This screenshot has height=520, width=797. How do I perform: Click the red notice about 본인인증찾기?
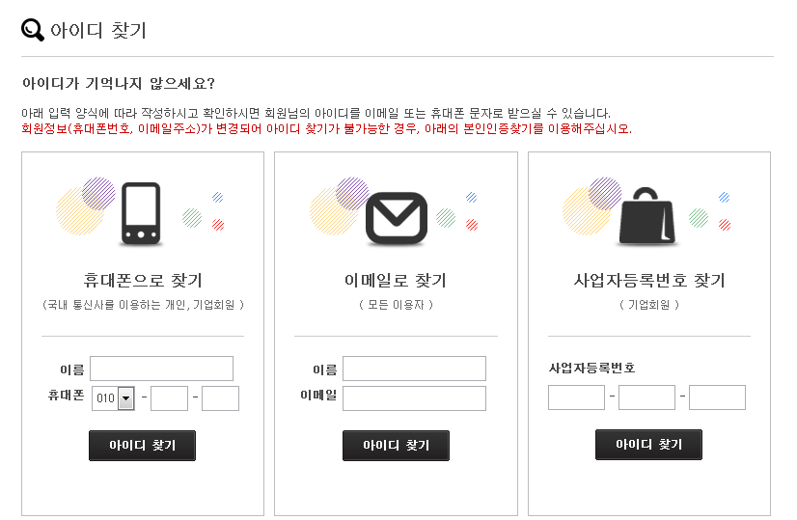point(326,128)
